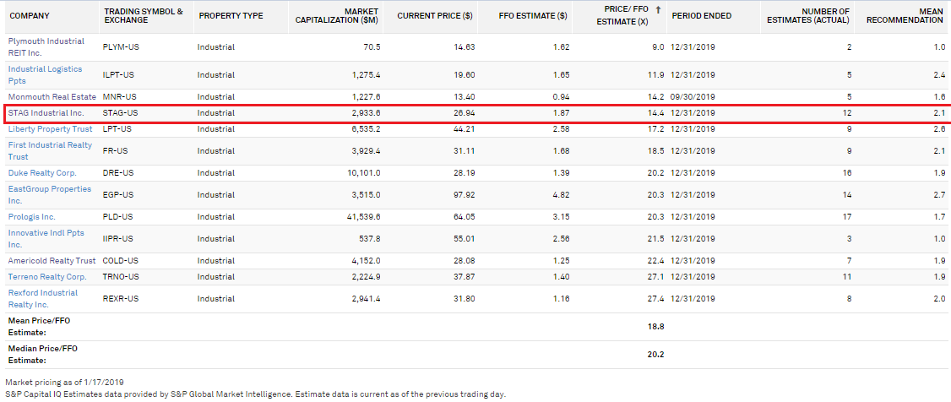Click the 27.4 Price/FFO value for Rexford
Image resolution: width=951 pixels, height=402 pixels.
pos(657,299)
